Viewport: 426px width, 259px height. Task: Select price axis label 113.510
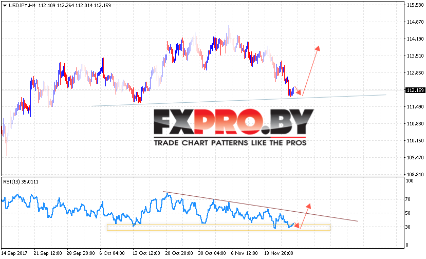point(415,55)
